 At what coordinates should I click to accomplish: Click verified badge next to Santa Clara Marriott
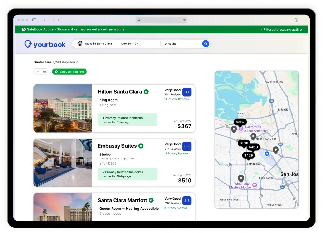(x=151, y=200)
